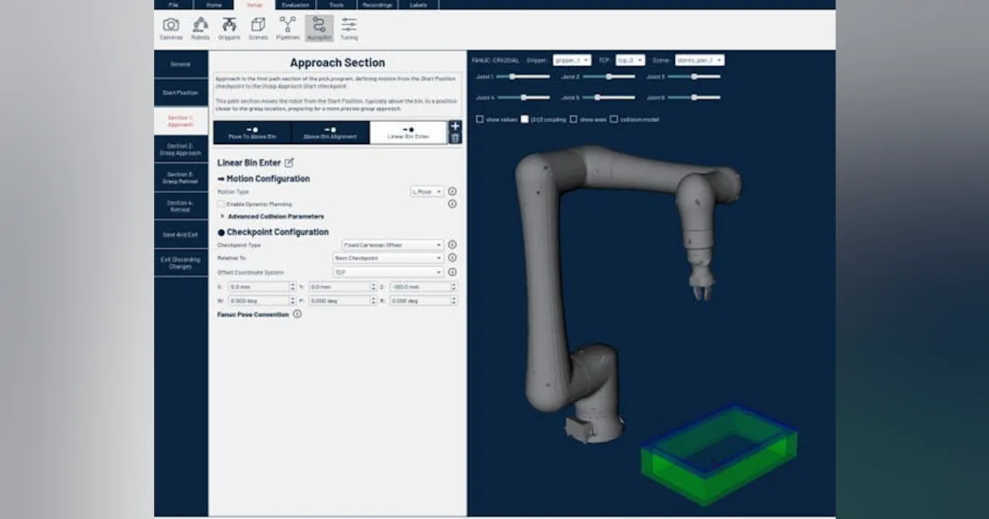Image resolution: width=989 pixels, height=519 pixels.
Task: Click the green bin in 3D view
Action: 719,455
